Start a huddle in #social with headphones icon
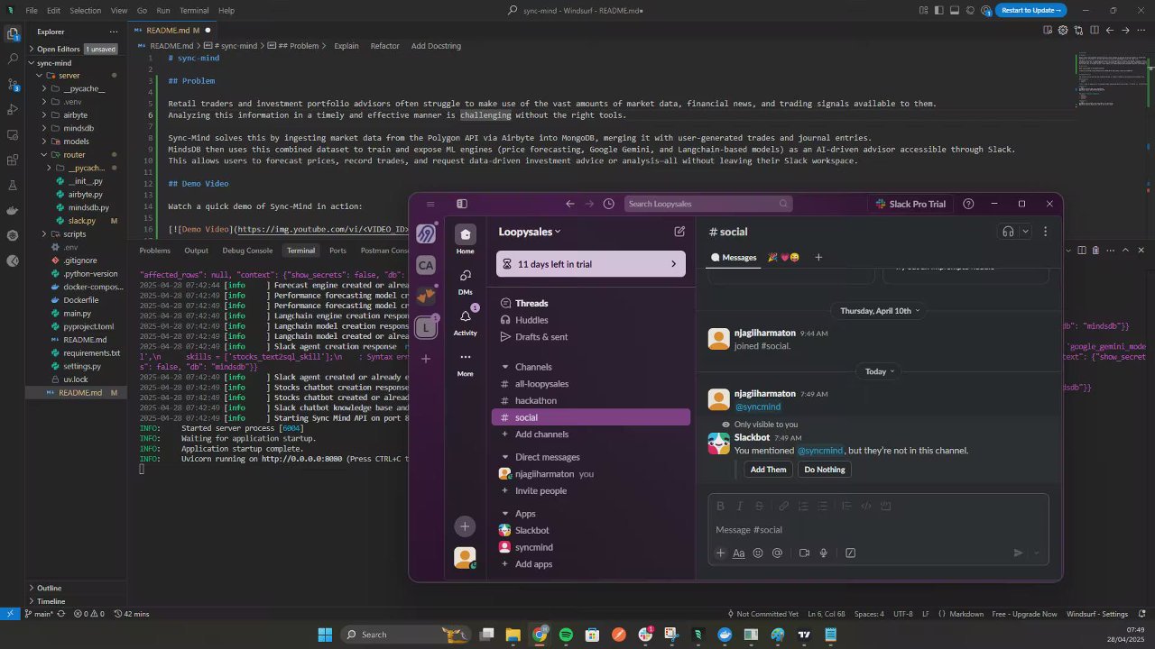This screenshot has width=1155, height=649. click(1008, 232)
